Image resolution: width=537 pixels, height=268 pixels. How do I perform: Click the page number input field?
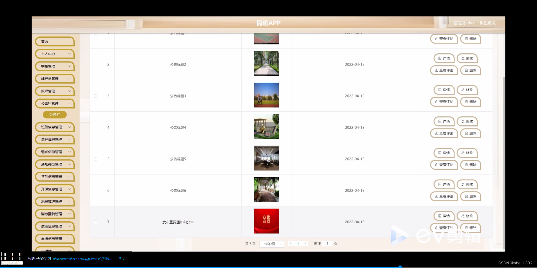(x=327, y=243)
